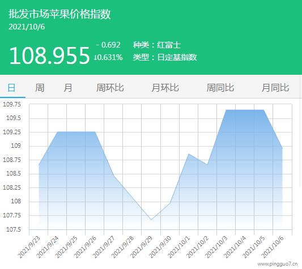Viewport: 302px width, 269px height.
Task: Click the right-side vertical scrollbar
Action: coord(300,131)
